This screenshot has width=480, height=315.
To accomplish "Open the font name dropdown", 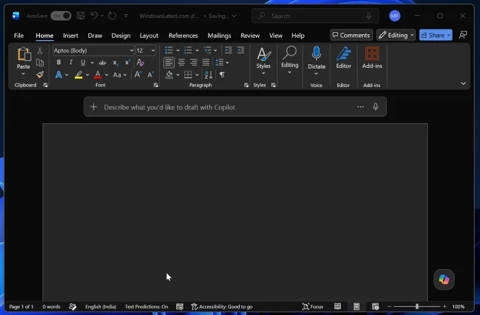I will pos(132,51).
